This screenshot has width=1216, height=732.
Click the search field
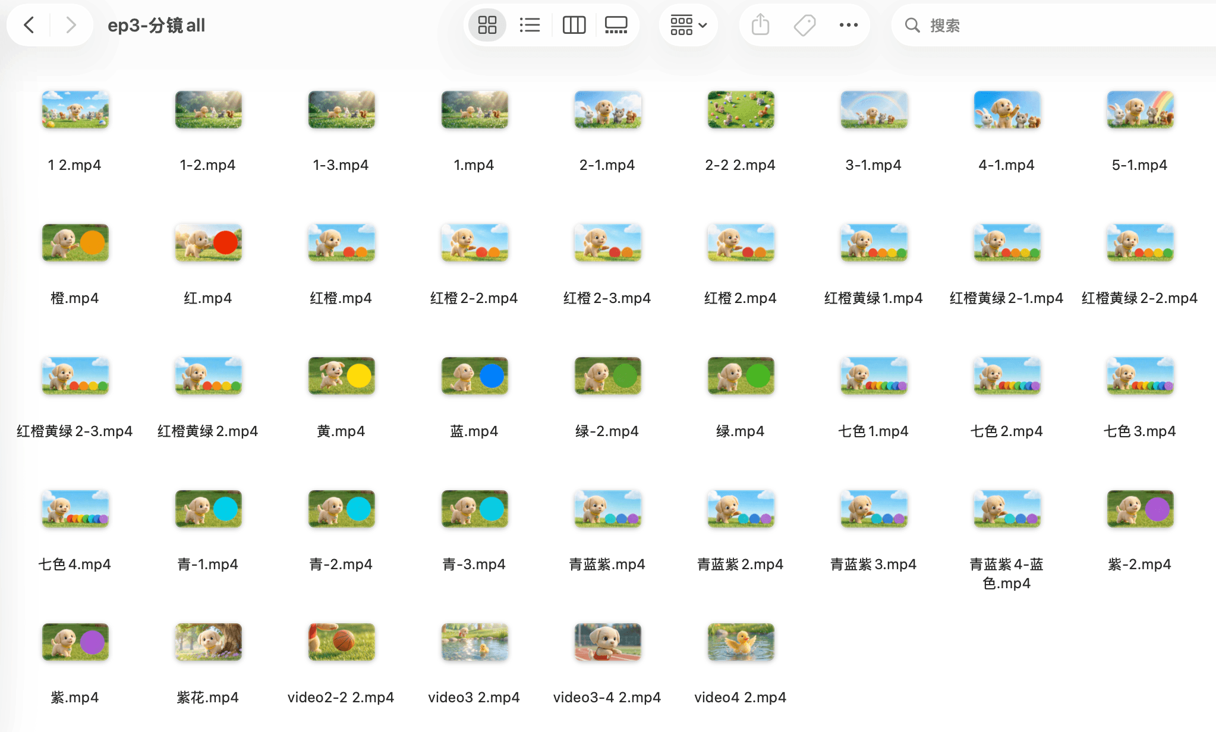(1058, 25)
